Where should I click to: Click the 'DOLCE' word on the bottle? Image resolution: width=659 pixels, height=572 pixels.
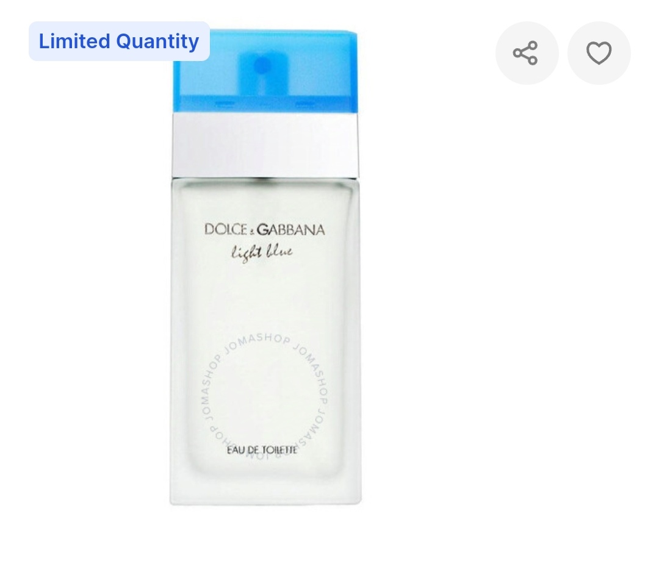(226, 229)
